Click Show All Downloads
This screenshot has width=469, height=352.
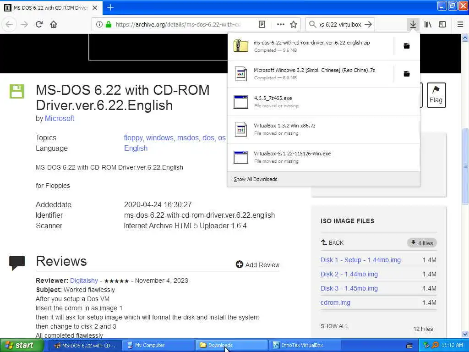pos(324,179)
